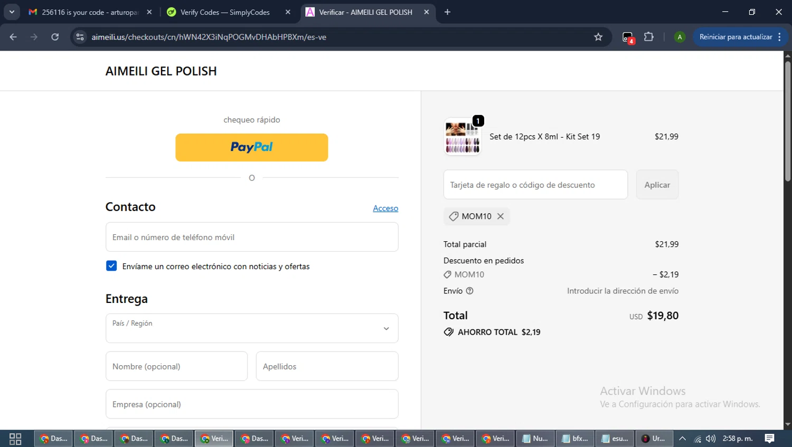Image resolution: width=792 pixels, height=447 pixels.
Task: Open the Nu... notepad taskbar item
Action: (x=535, y=439)
